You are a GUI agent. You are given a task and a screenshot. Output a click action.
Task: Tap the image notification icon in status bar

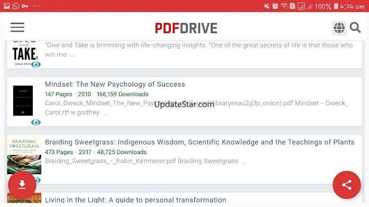(7, 6)
